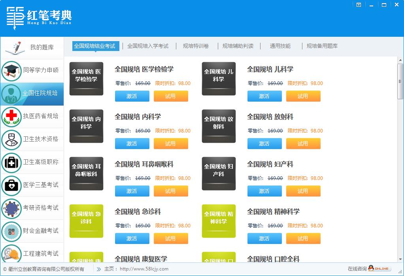
Task: Activate 内科学 with 激活 button
Action: [x=132, y=144]
